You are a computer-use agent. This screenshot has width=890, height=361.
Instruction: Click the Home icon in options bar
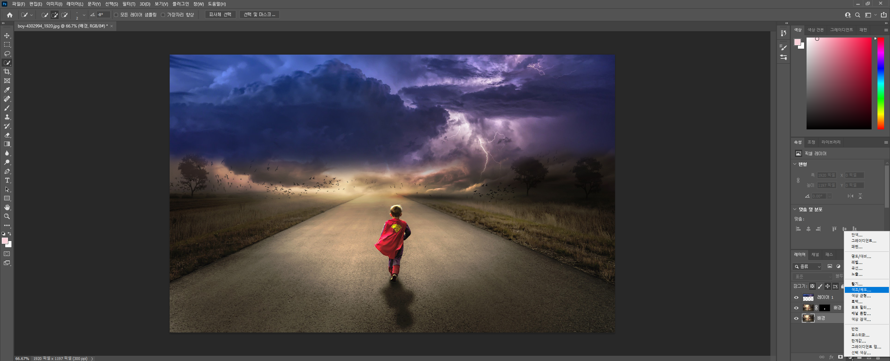click(10, 15)
